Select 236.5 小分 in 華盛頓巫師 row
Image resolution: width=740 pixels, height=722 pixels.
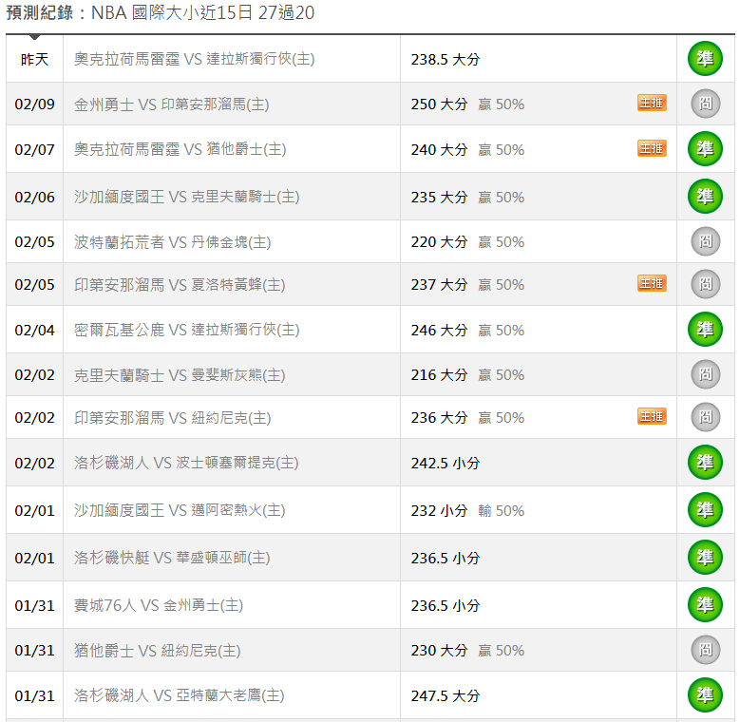(x=445, y=558)
